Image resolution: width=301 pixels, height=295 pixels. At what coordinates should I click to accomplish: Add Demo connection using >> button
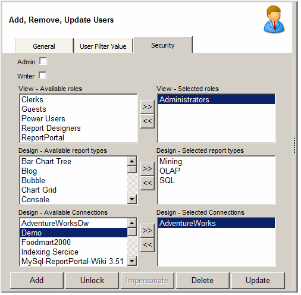148,231
